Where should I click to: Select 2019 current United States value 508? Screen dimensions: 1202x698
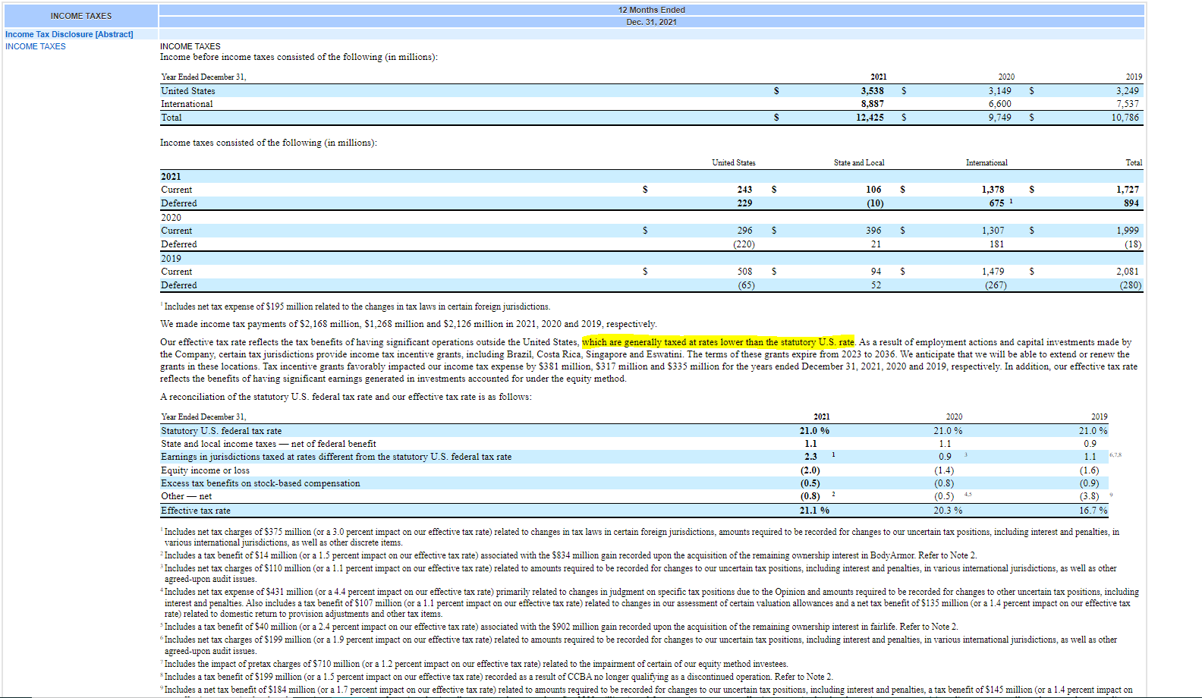744,272
